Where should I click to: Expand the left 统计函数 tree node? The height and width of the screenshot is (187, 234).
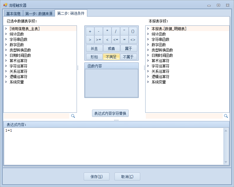click(x=6, y=34)
